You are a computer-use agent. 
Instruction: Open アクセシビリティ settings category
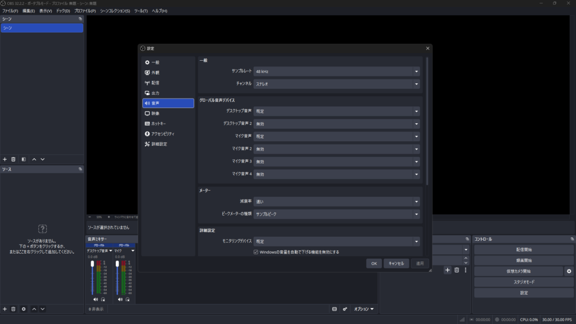pyautogui.click(x=168, y=134)
